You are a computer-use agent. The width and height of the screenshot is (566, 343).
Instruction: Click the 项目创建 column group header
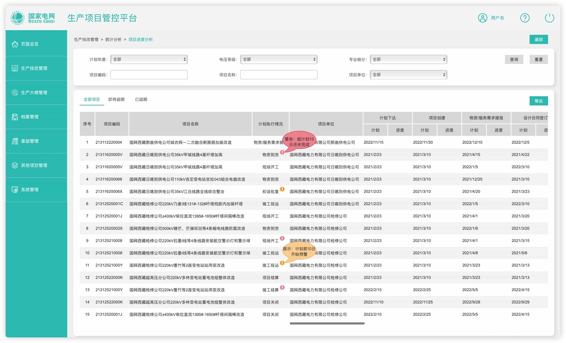tap(437, 118)
